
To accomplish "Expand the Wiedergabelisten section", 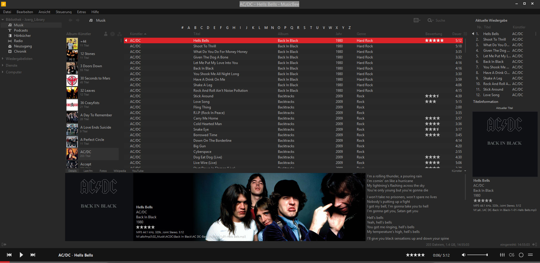I will click(3, 59).
